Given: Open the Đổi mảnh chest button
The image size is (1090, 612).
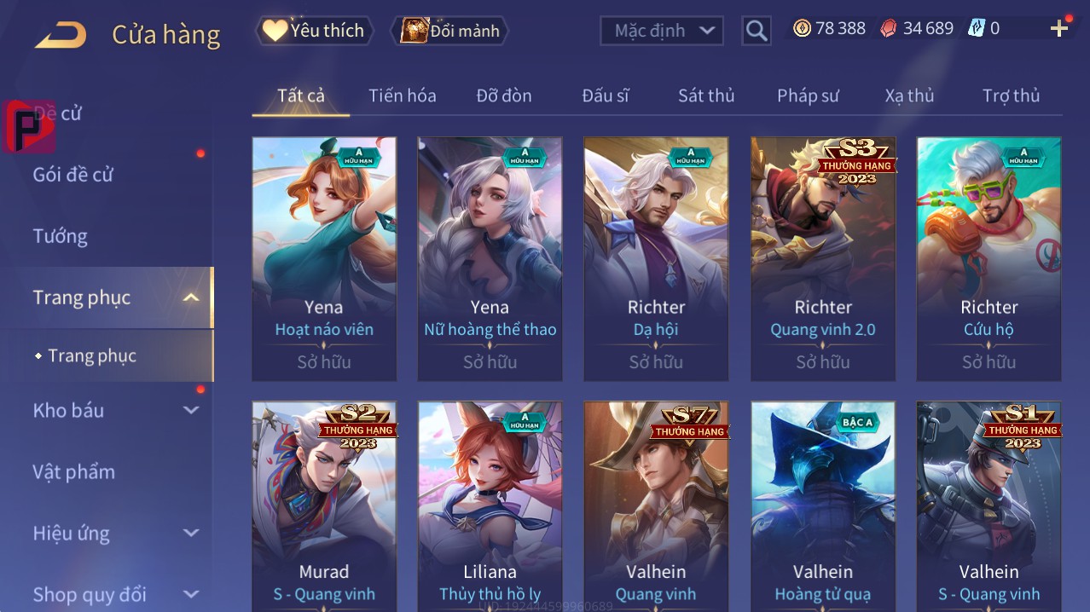Looking at the screenshot, I should [x=449, y=31].
